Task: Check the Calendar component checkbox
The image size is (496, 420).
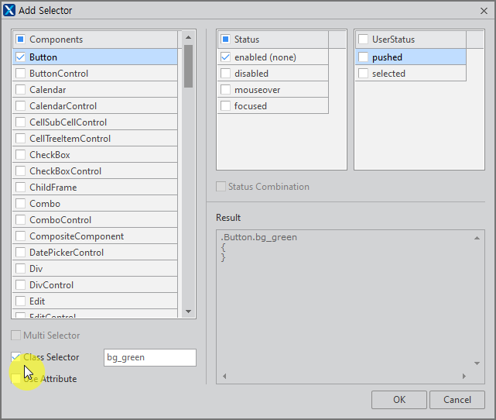Action: pyautogui.click(x=20, y=90)
